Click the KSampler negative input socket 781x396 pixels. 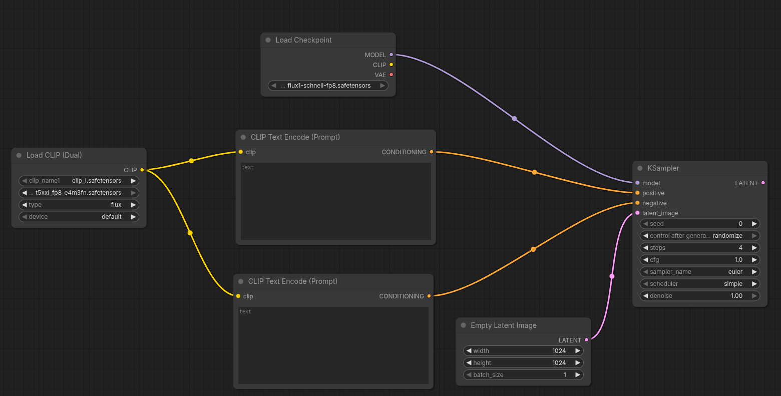[x=637, y=203]
